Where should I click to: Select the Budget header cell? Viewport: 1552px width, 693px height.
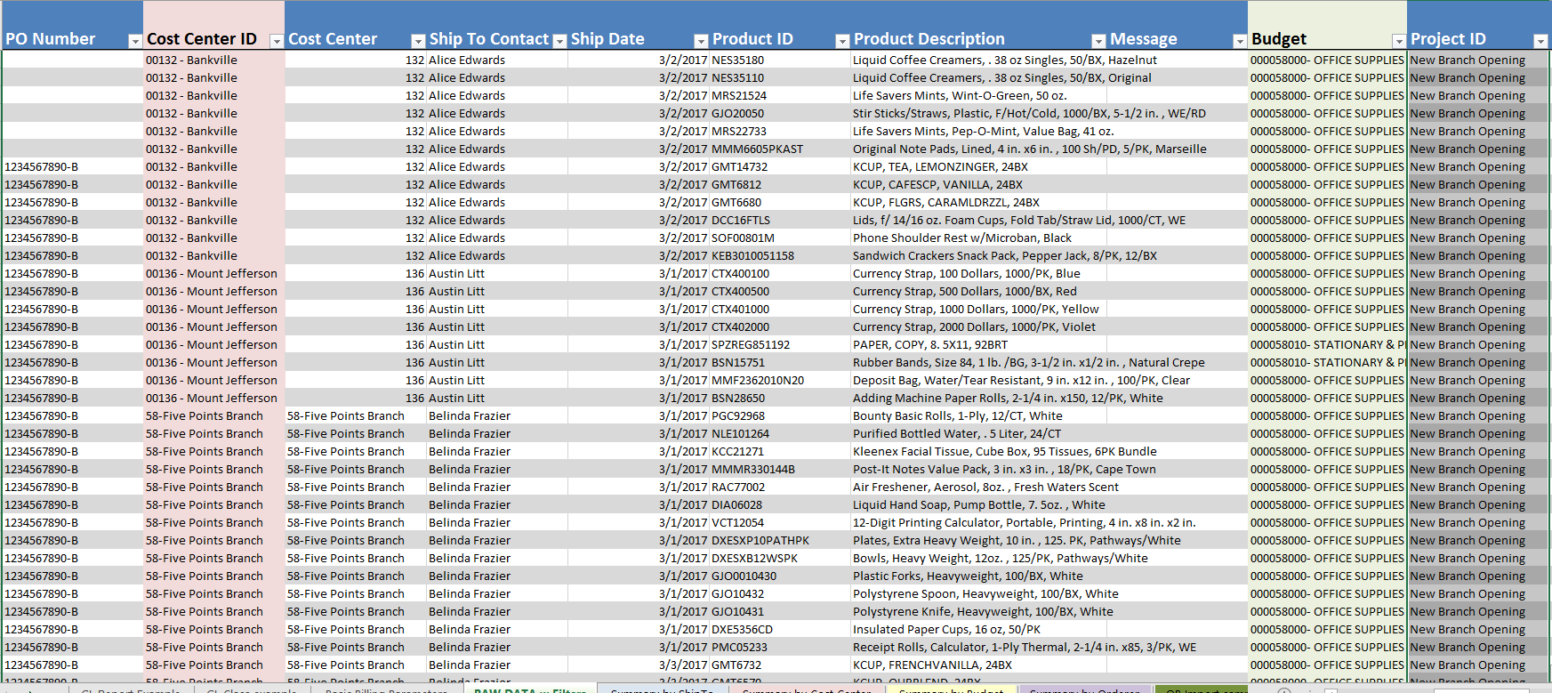pyautogui.click(x=1327, y=26)
